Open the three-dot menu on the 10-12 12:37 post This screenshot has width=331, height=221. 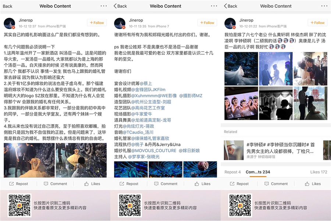(x=103, y=6)
